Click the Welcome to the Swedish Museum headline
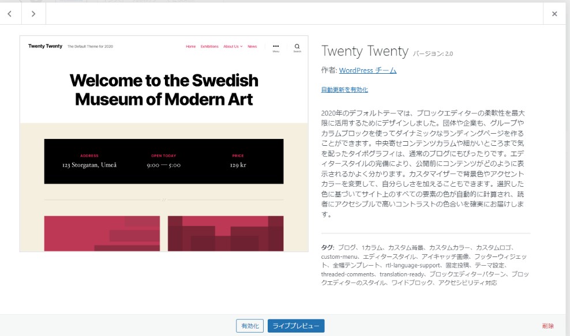Viewport: 570px width, 336px height. pos(164,89)
